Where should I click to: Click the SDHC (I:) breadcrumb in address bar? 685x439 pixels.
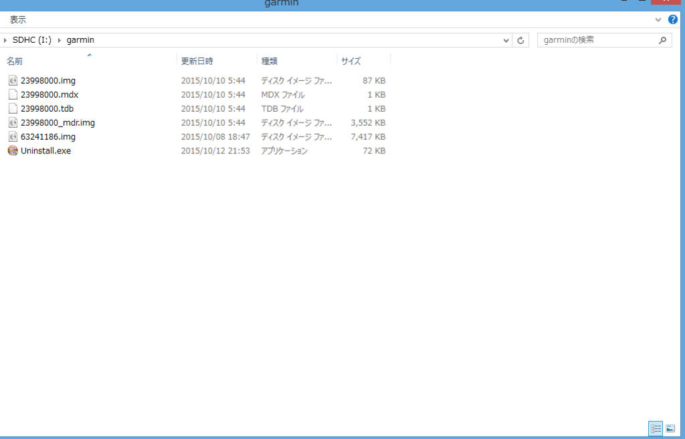pos(32,39)
